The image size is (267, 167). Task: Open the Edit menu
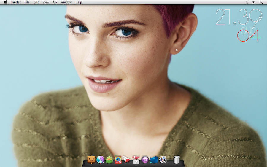[x=36, y=2]
